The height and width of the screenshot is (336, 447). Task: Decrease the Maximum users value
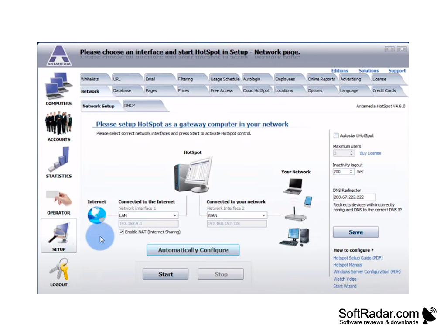(x=351, y=155)
